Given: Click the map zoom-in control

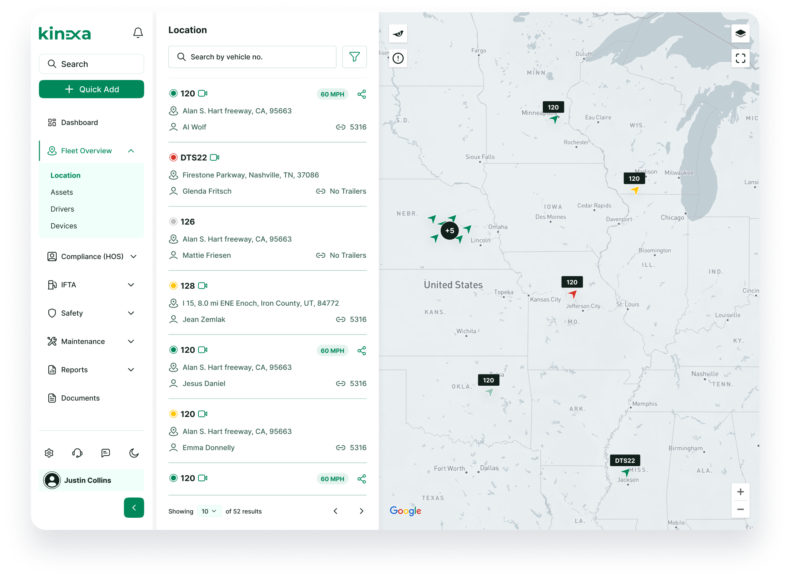Looking at the screenshot, I should pyautogui.click(x=740, y=492).
